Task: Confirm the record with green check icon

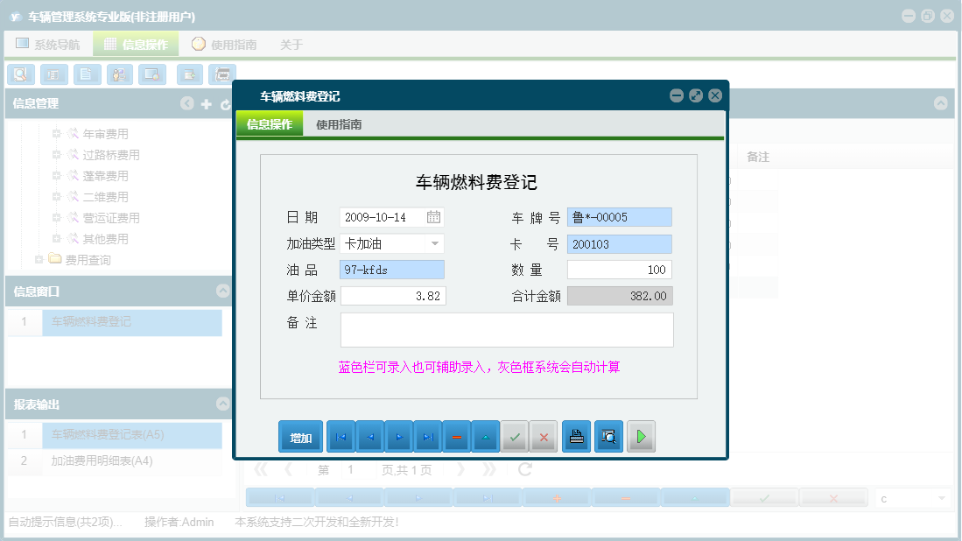Action: pyautogui.click(x=515, y=436)
